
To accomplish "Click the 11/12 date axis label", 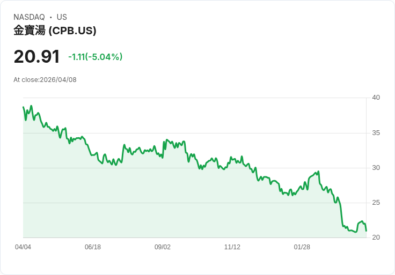I will 232,247.
